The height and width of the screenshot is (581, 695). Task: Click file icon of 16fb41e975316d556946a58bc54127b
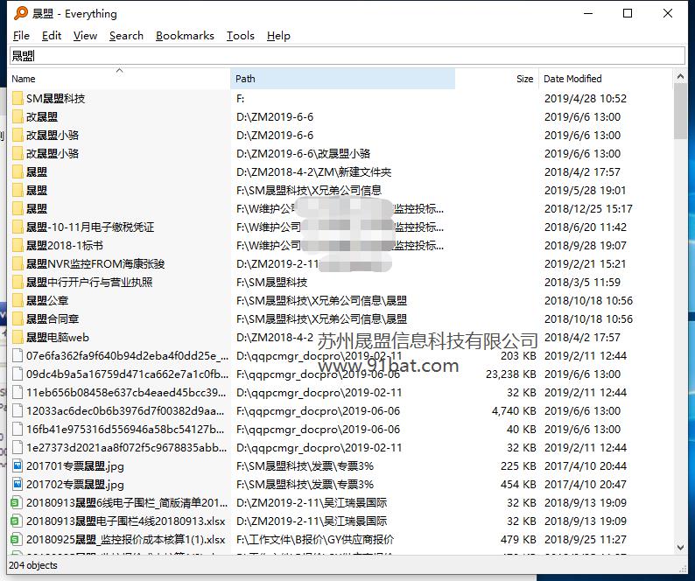coord(18,430)
